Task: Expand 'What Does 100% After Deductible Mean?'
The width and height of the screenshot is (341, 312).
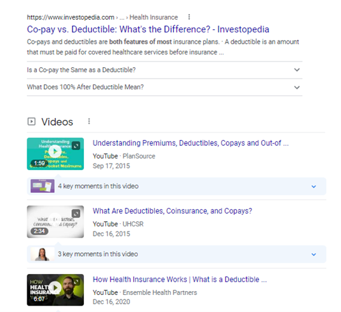Action: (x=164, y=87)
